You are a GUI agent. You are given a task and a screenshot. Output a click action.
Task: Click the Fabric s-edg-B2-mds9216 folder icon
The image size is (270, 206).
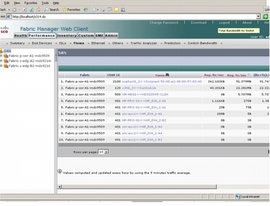coord(6,66)
